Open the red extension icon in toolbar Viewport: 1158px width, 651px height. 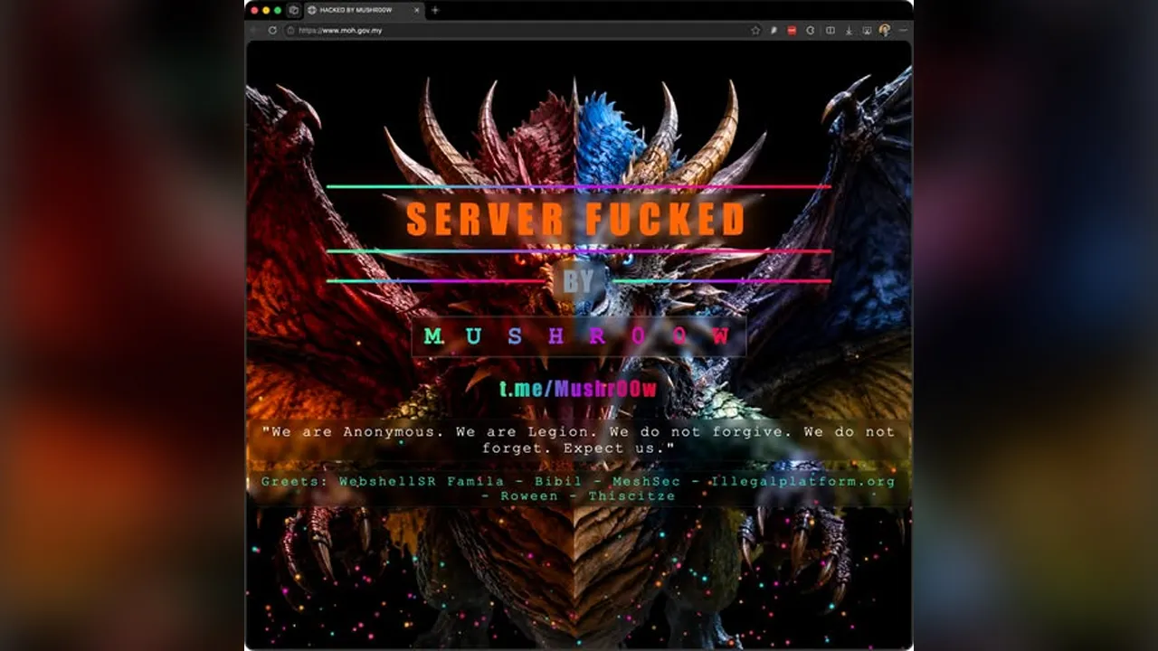click(792, 30)
